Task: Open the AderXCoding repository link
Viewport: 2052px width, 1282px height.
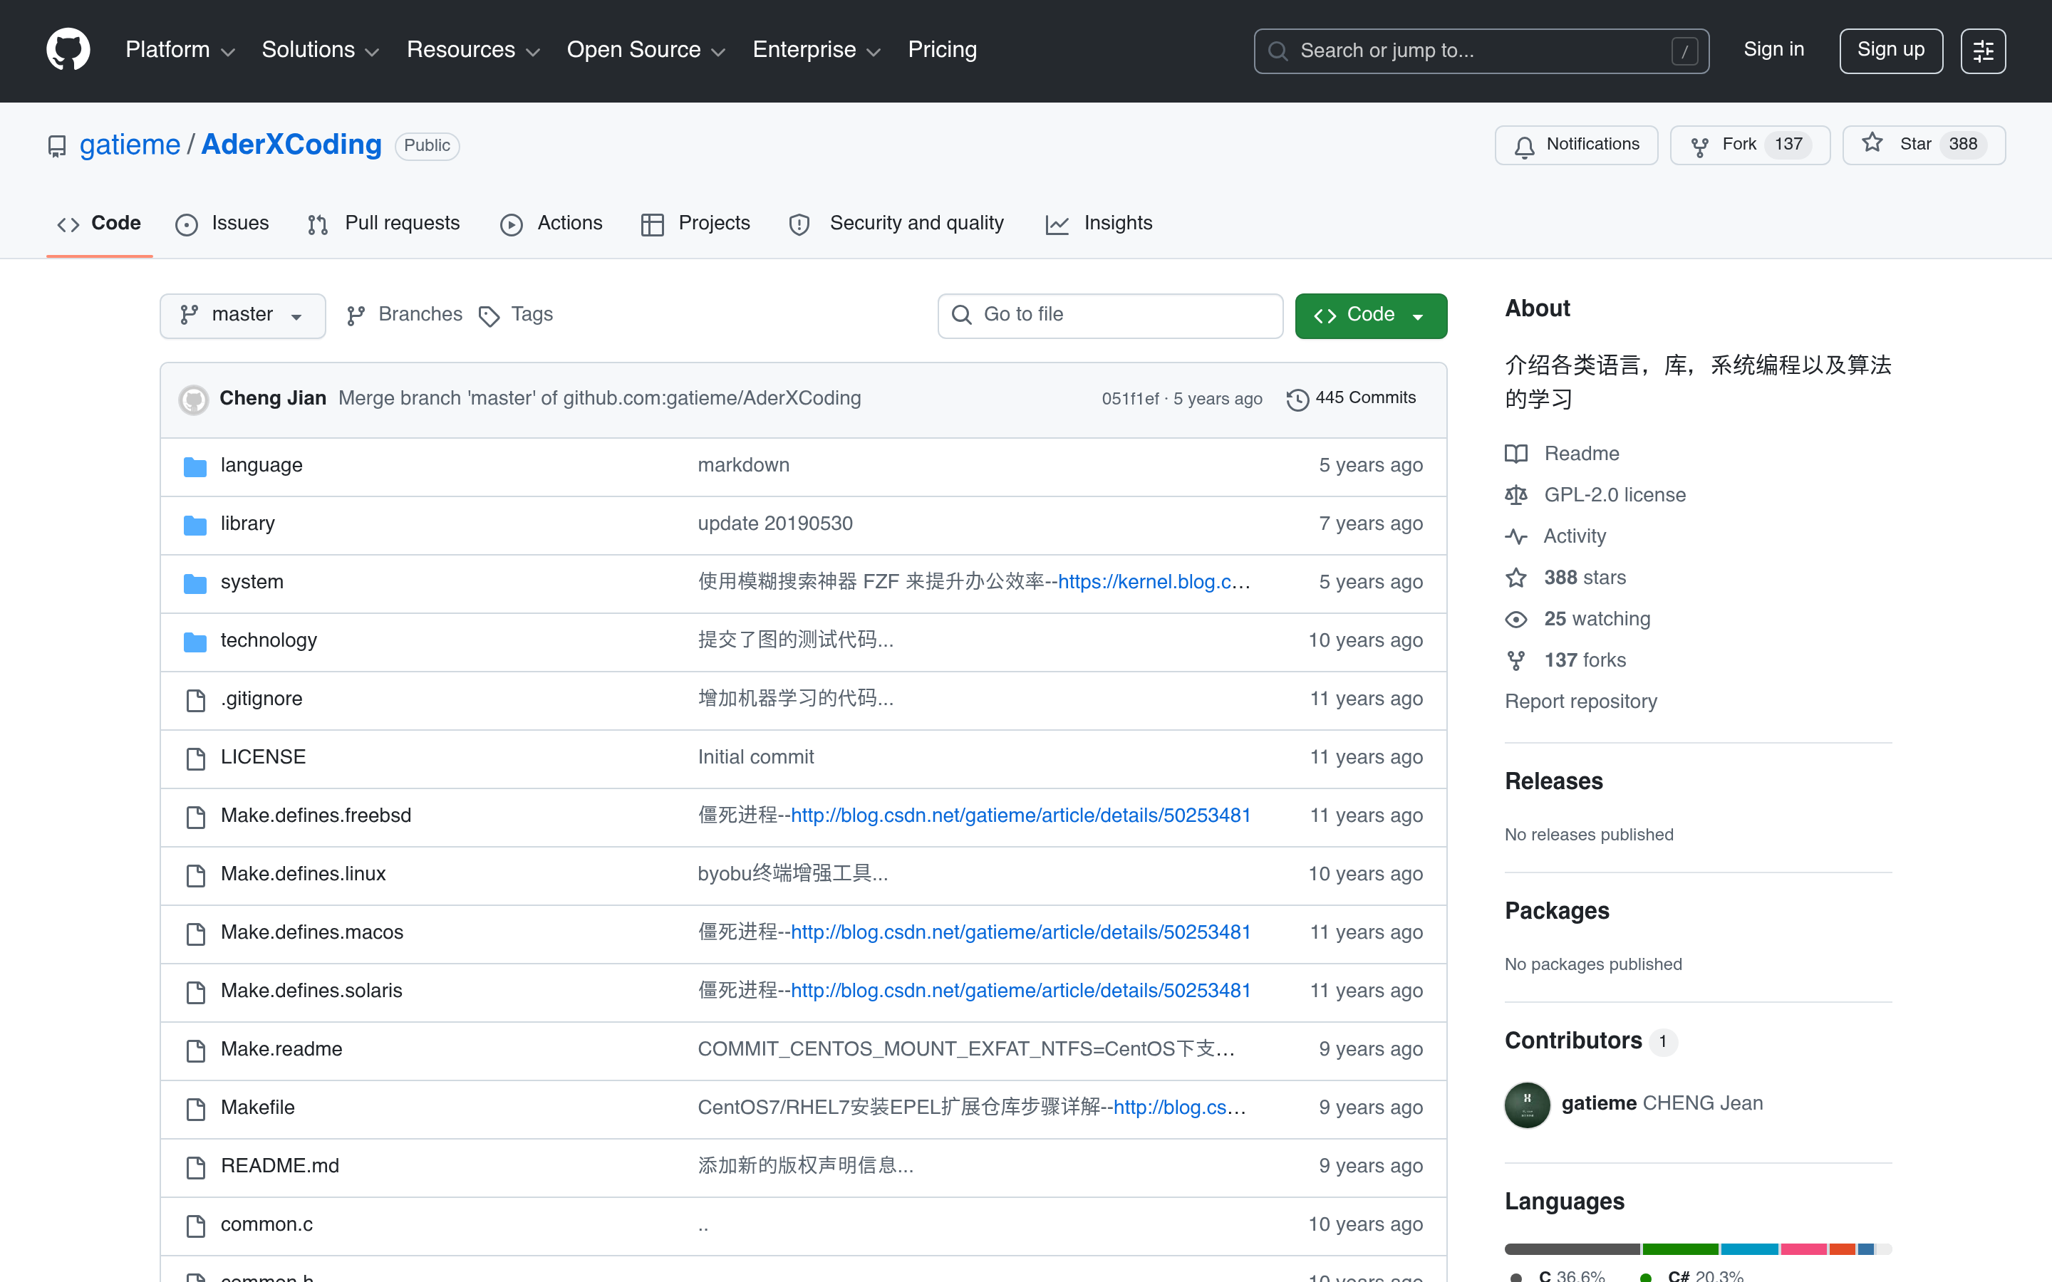Action: click(x=291, y=145)
